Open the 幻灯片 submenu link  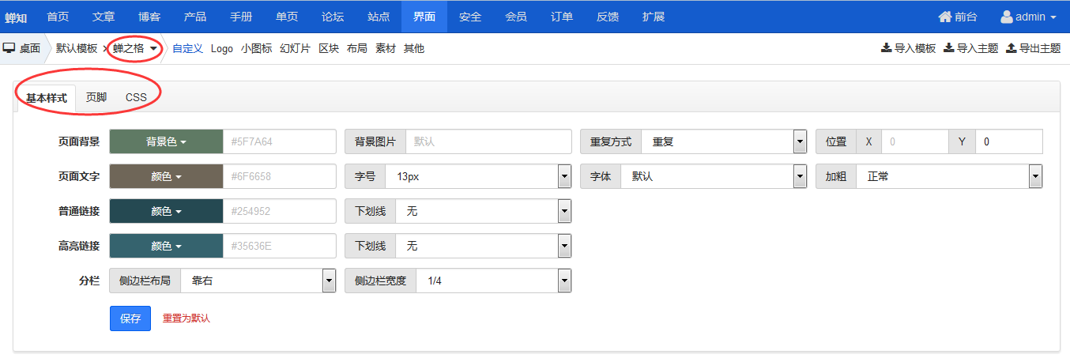295,48
